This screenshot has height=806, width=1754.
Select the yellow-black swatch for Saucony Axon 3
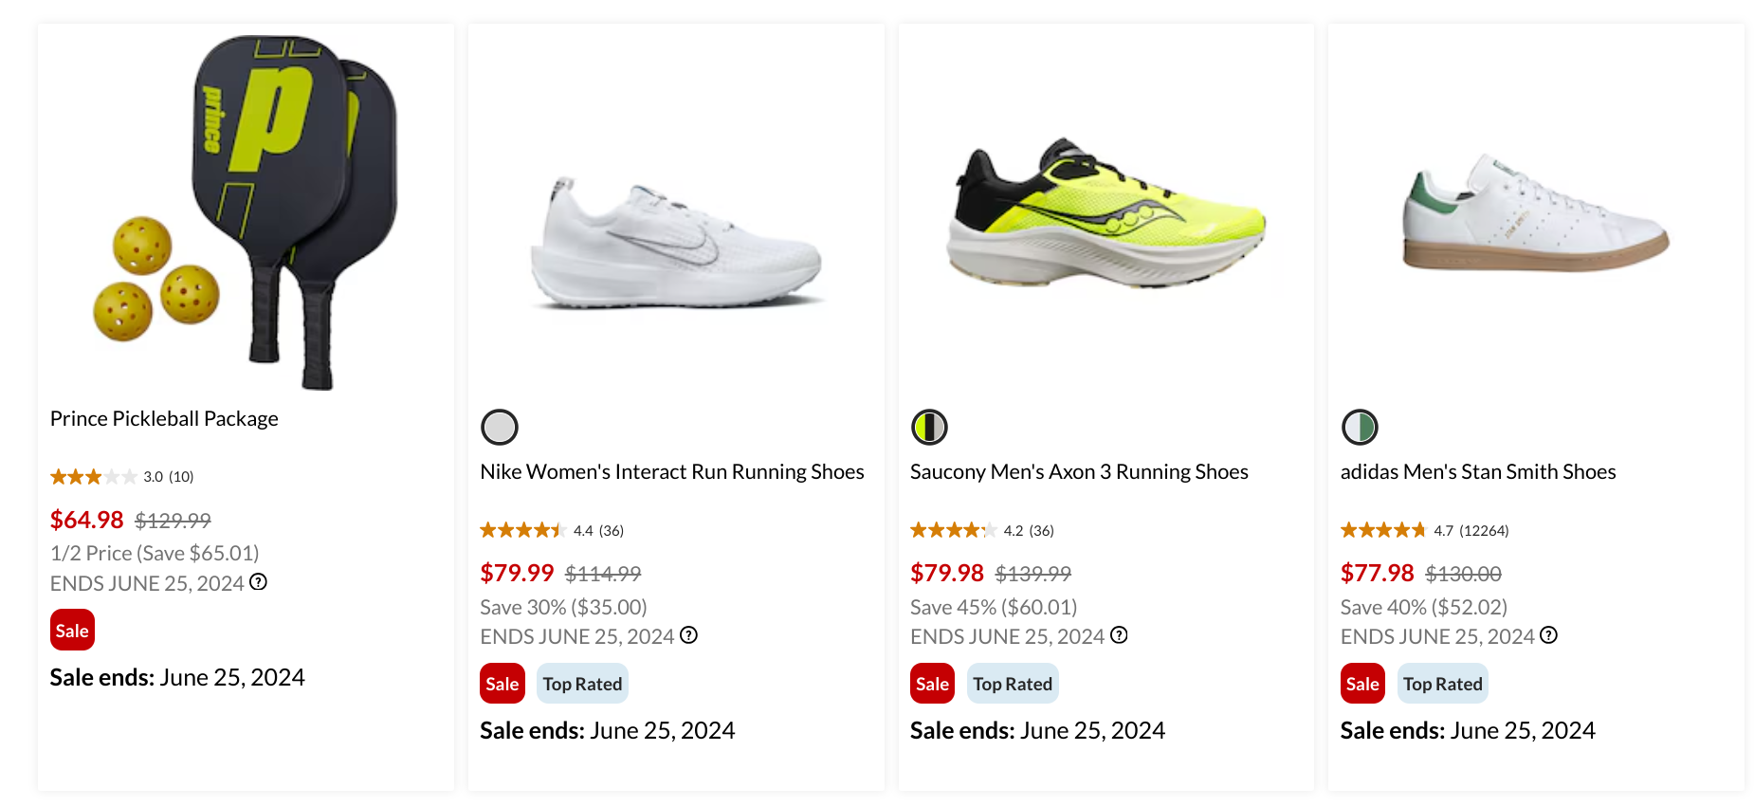(x=929, y=428)
